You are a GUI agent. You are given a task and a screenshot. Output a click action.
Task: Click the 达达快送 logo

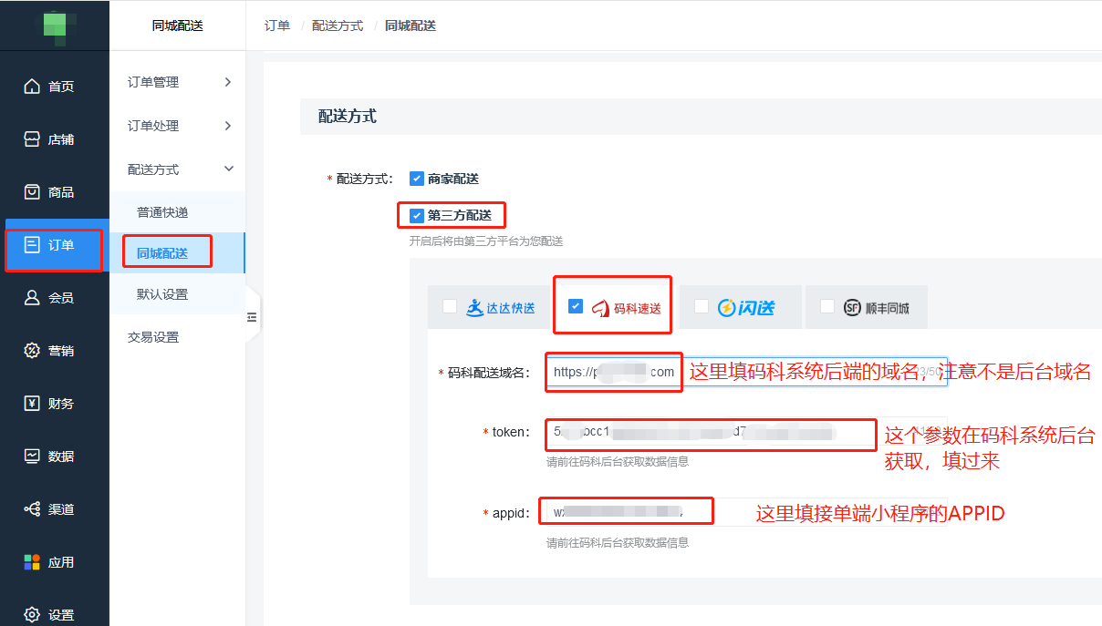point(501,308)
